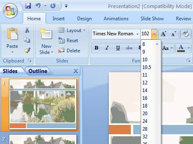
Task: Select the Format Painter brush icon
Action: 27,50
